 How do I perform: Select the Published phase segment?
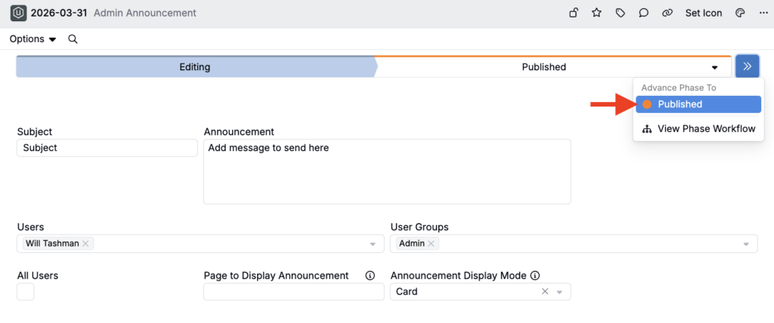pos(544,67)
